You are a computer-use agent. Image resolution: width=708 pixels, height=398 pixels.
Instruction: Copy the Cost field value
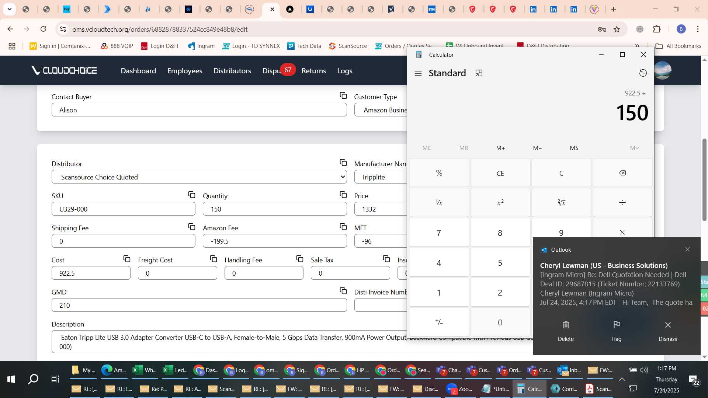pos(127,259)
